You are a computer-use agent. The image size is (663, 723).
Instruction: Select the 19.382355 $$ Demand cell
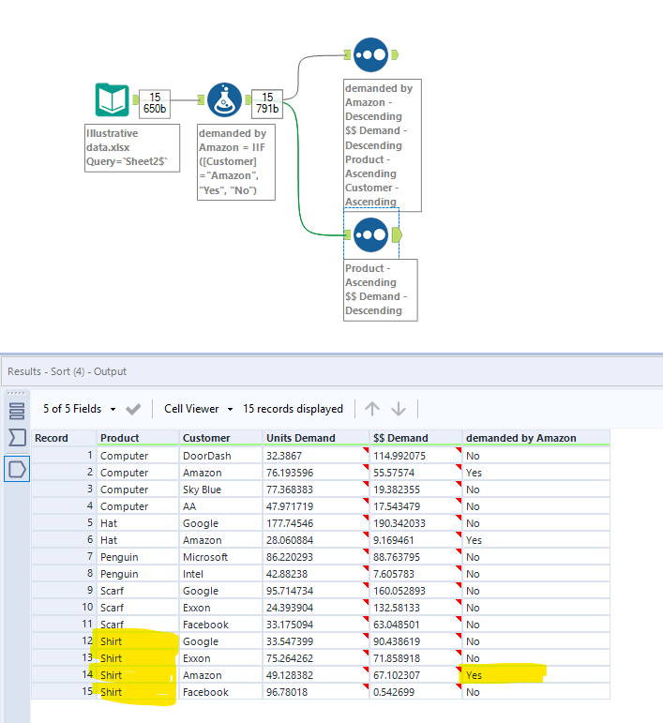click(x=415, y=490)
